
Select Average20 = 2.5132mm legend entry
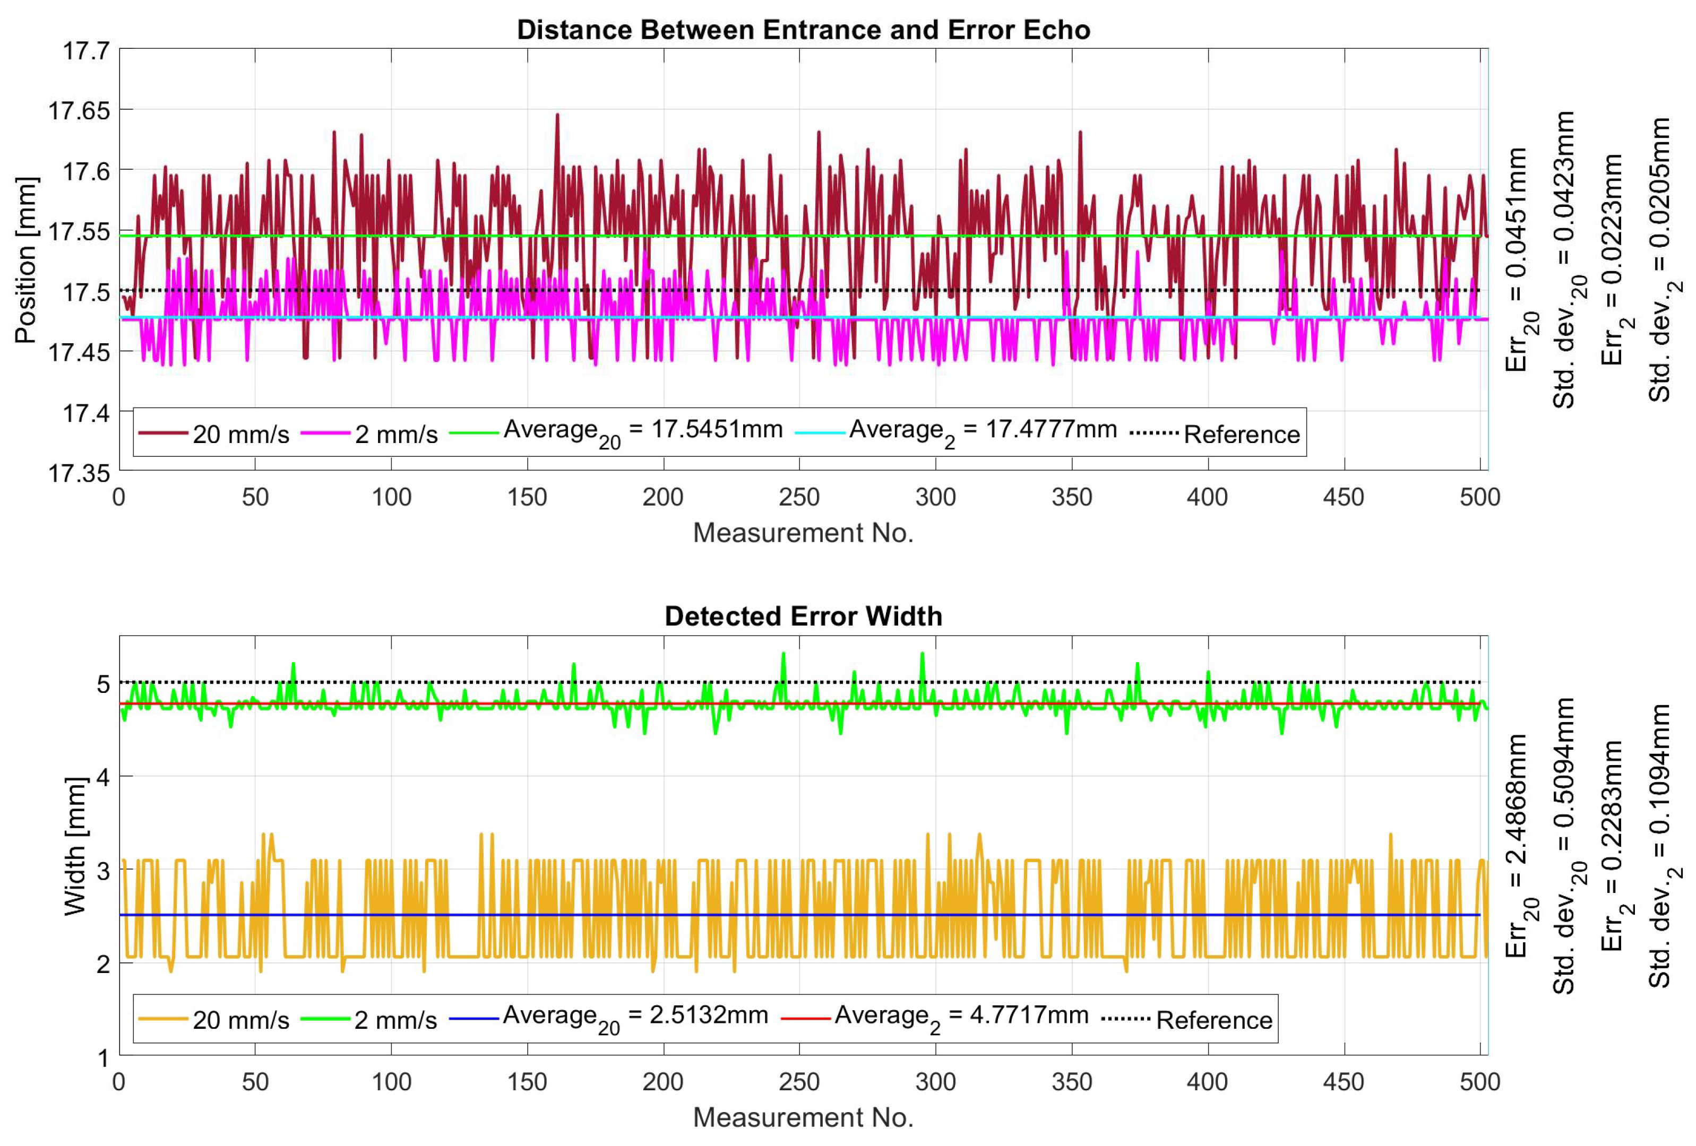tap(635, 1016)
